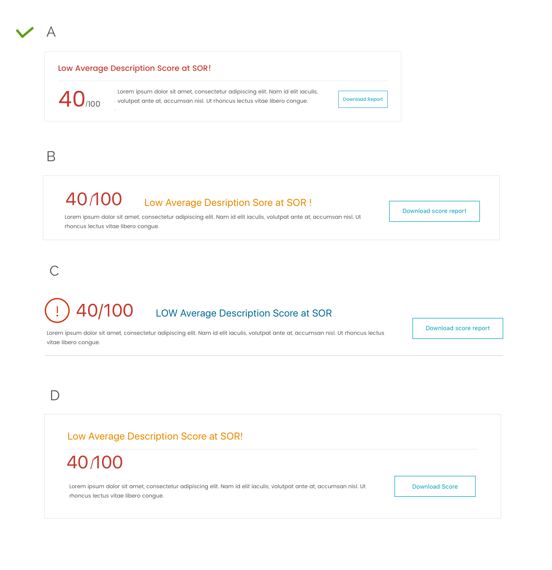Select the option A label
Image resolution: width=552 pixels, height=570 pixels.
click(51, 32)
